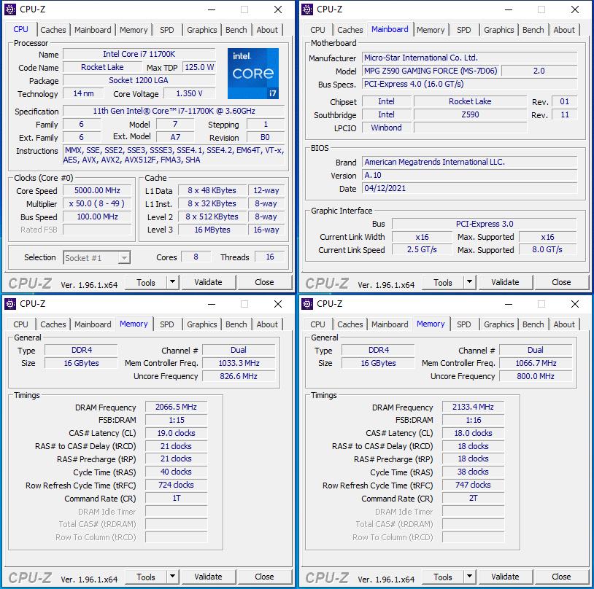The height and width of the screenshot is (589, 594).
Task: Click the Graphic Interface bus 'PCI-Express 3.0'
Action: coord(485,224)
